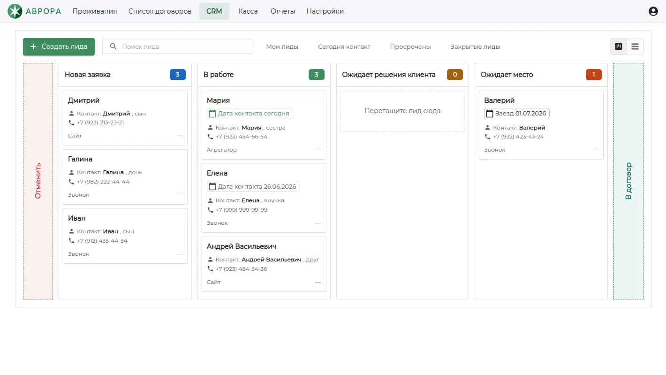Click the Аврора star logo
The width and height of the screenshot is (666, 375).
(15, 11)
